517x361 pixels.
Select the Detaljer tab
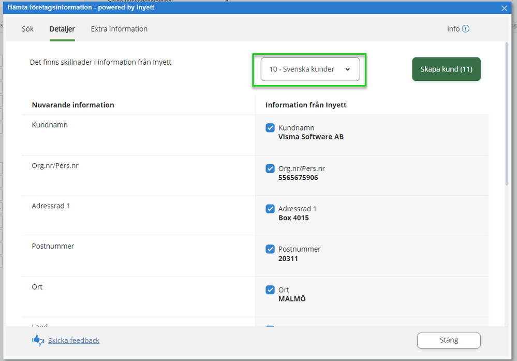pyautogui.click(x=62, y=29)
